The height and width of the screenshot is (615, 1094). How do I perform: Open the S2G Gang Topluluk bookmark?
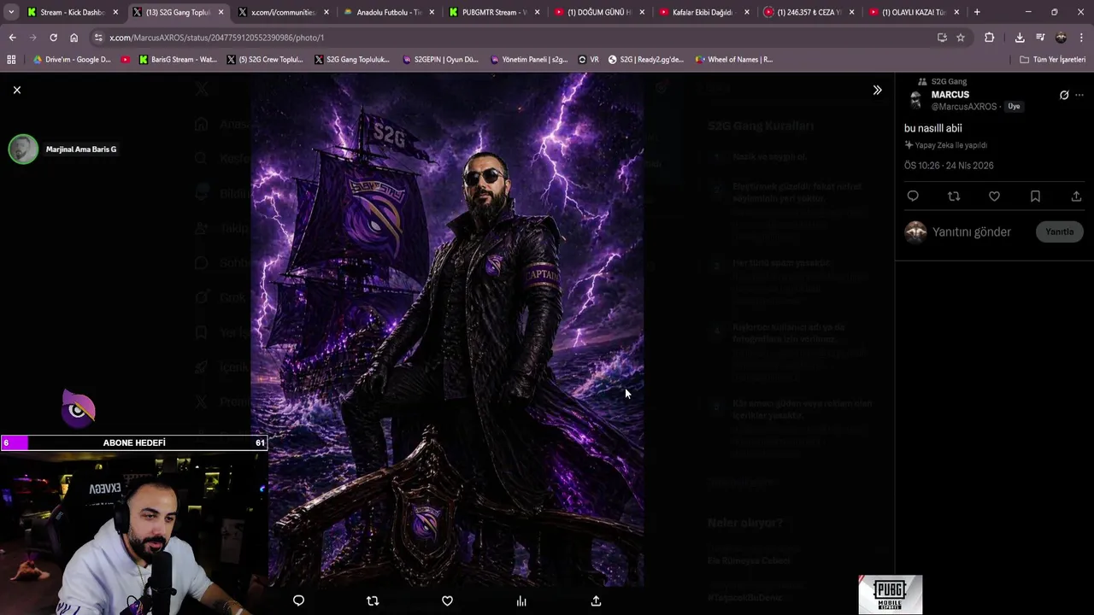click(352, 60)
